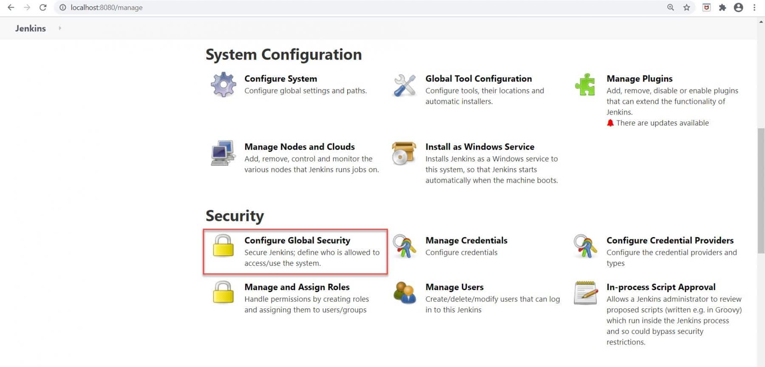Click the Manage Credentials keys icon
Image resolution: width=765 pixels, height=367 pixels.
coord(404,246)
